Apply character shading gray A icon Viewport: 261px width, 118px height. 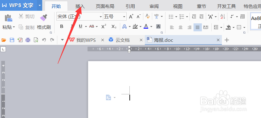click(x=158, y=26)
